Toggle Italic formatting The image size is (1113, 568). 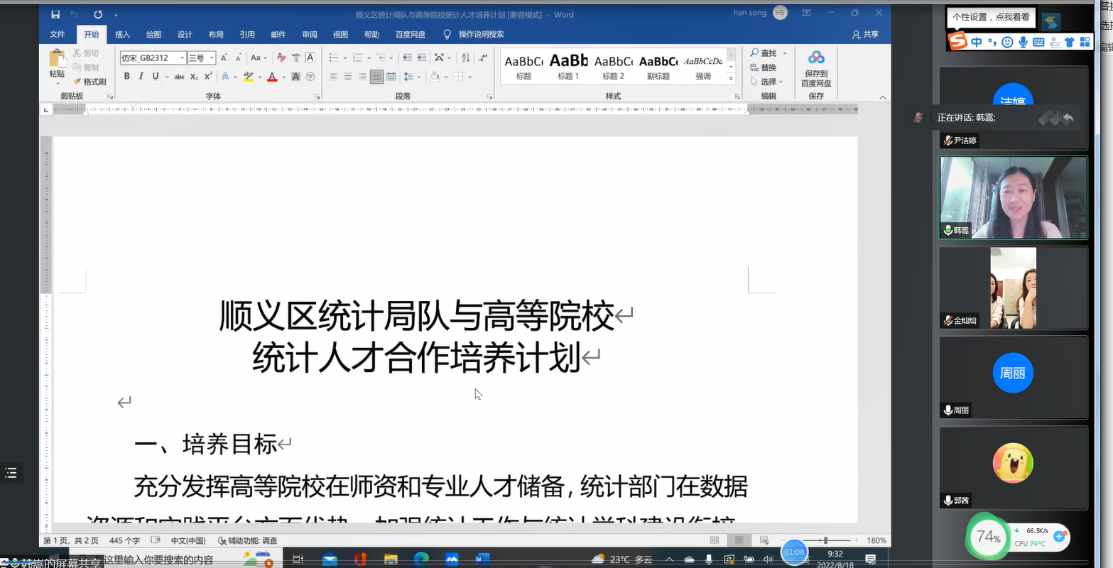[141, 77]
